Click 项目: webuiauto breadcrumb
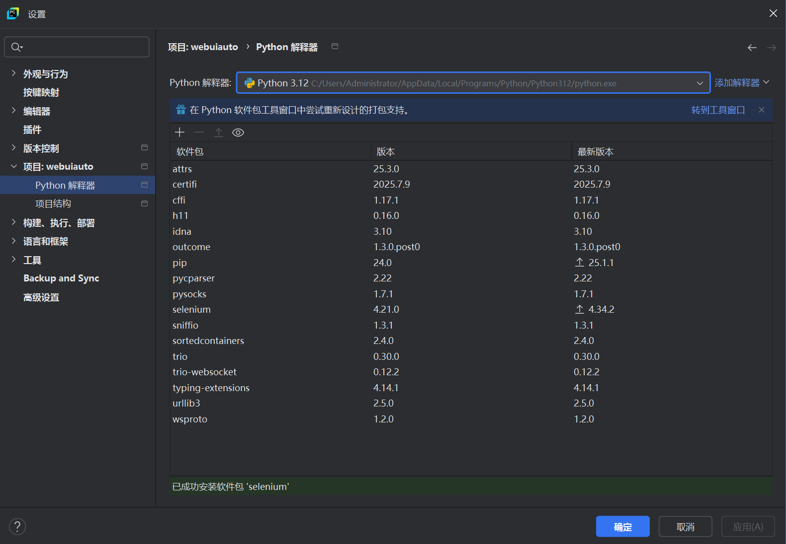The width and height of the screenshot is (786, 544). pyautogui.click(x=203, y=47)
